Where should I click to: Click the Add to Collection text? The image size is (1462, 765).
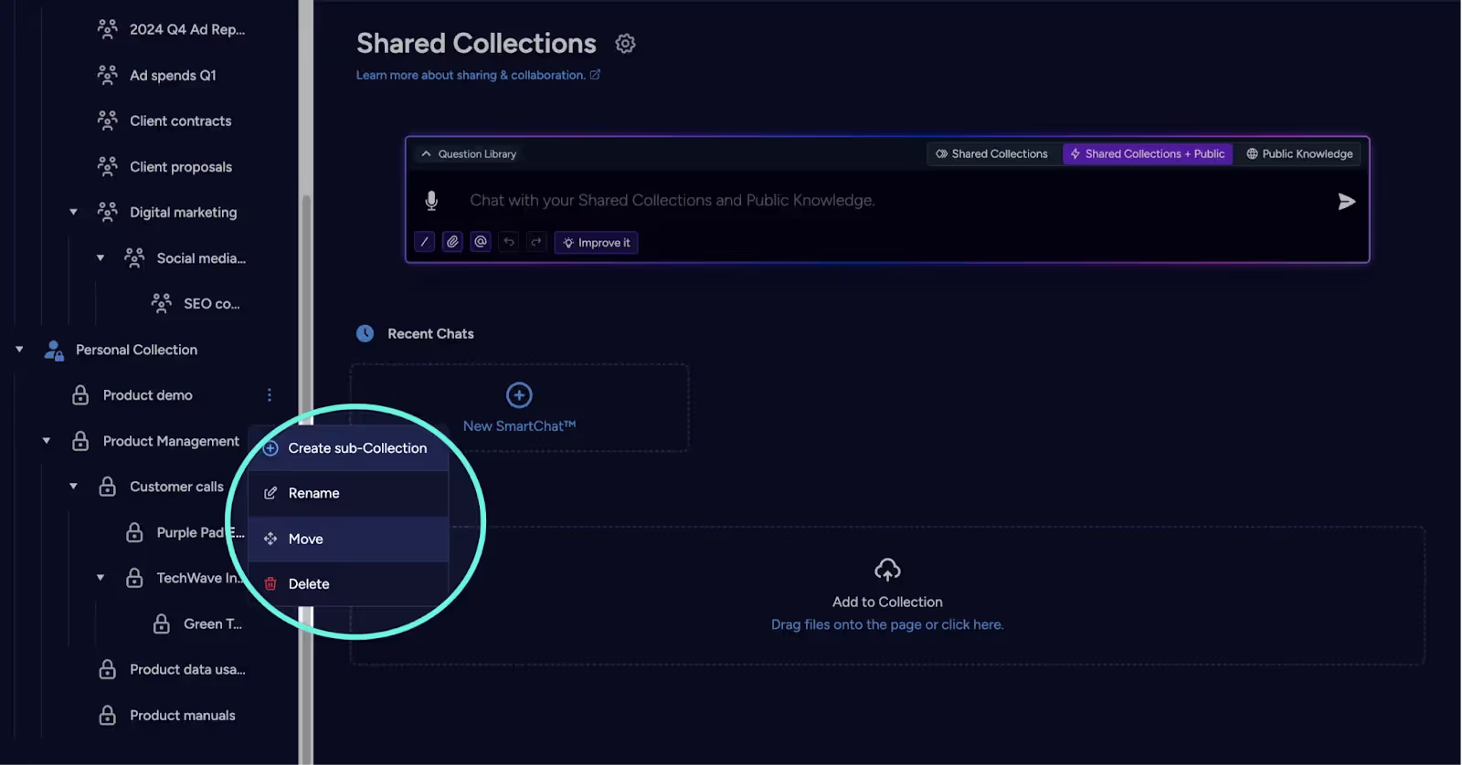(x=887, y=602)
